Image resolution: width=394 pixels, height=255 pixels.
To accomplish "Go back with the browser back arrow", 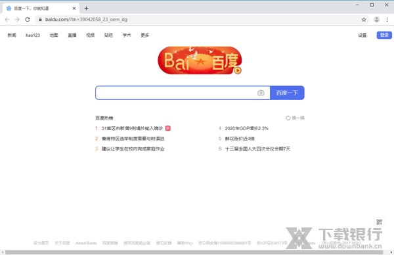I will (x=7, y=20).
